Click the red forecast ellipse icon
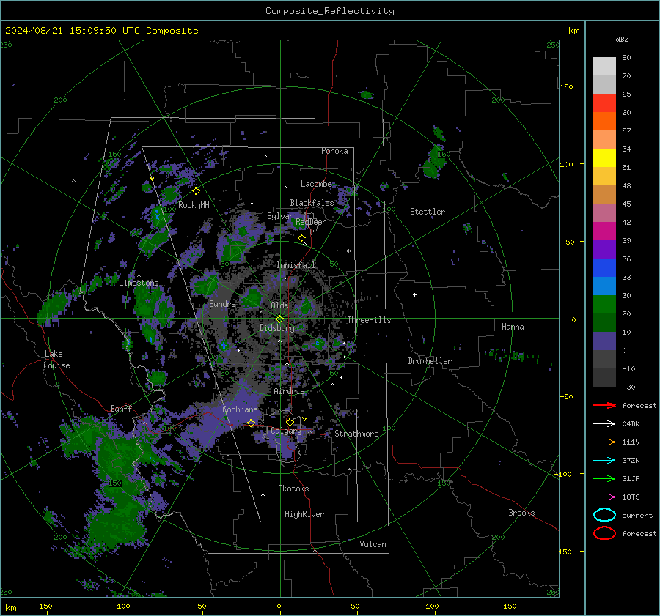Image resolution: width=660 pixels, height=616 pixels. click(604, 533)
